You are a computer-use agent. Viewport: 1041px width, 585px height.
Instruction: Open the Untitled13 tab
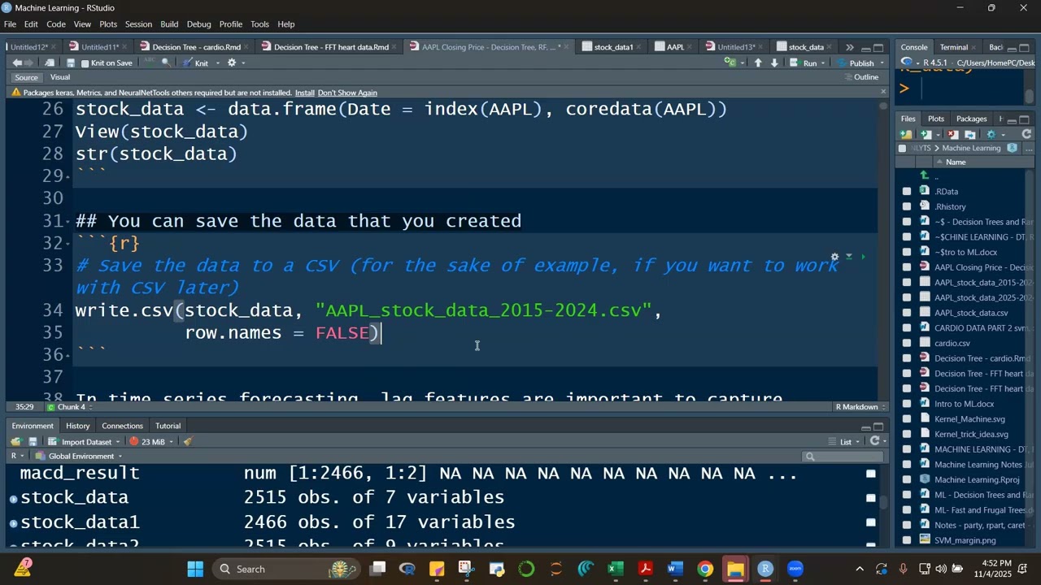(x=736, y=47)
